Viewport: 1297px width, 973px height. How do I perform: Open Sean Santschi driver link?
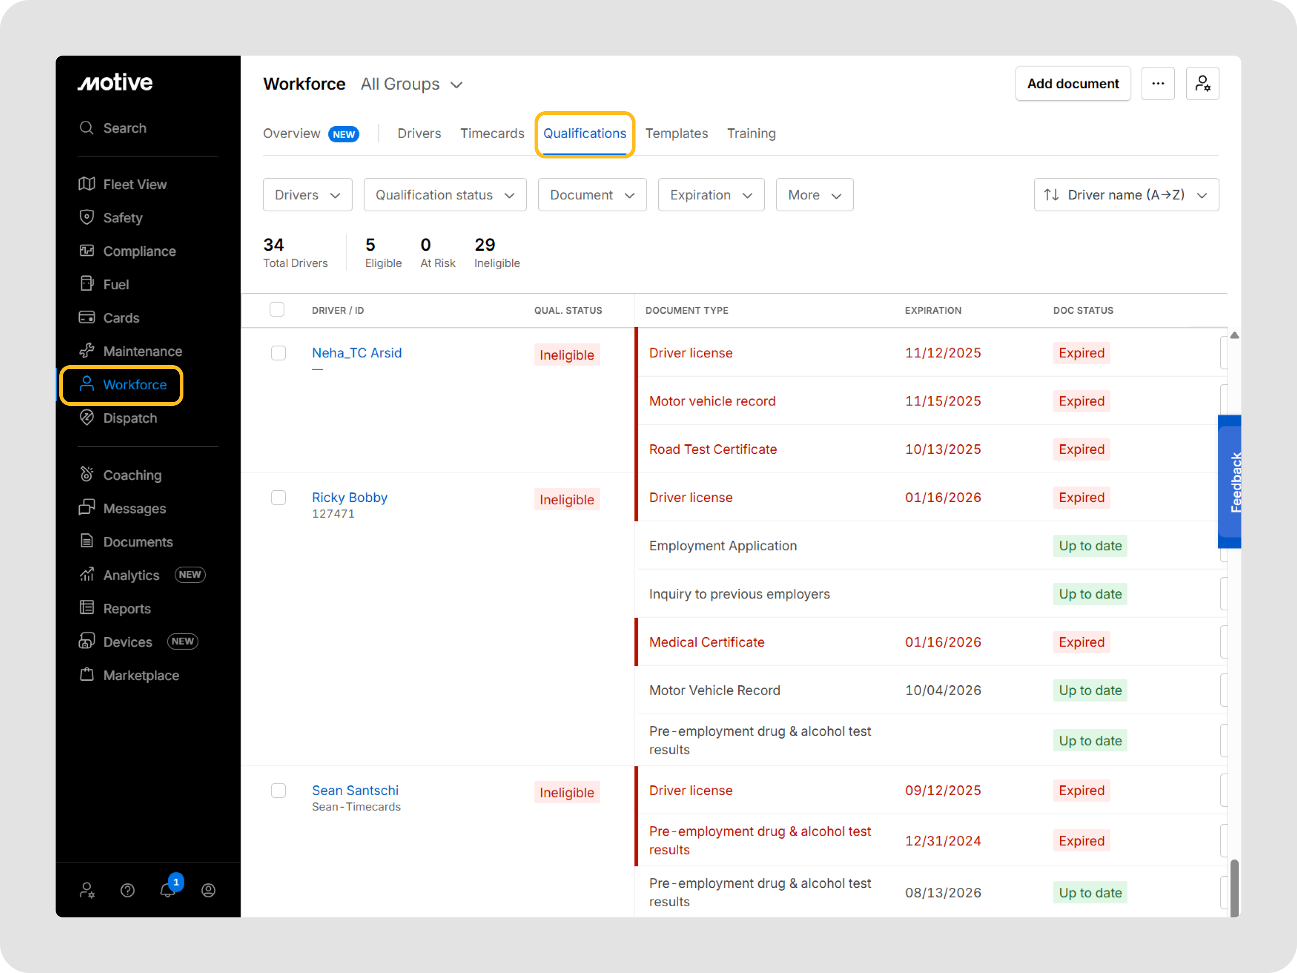355,790
